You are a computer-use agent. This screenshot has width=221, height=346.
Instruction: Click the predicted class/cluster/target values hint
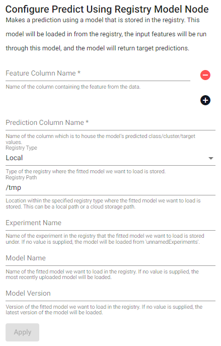coord(101,139)
